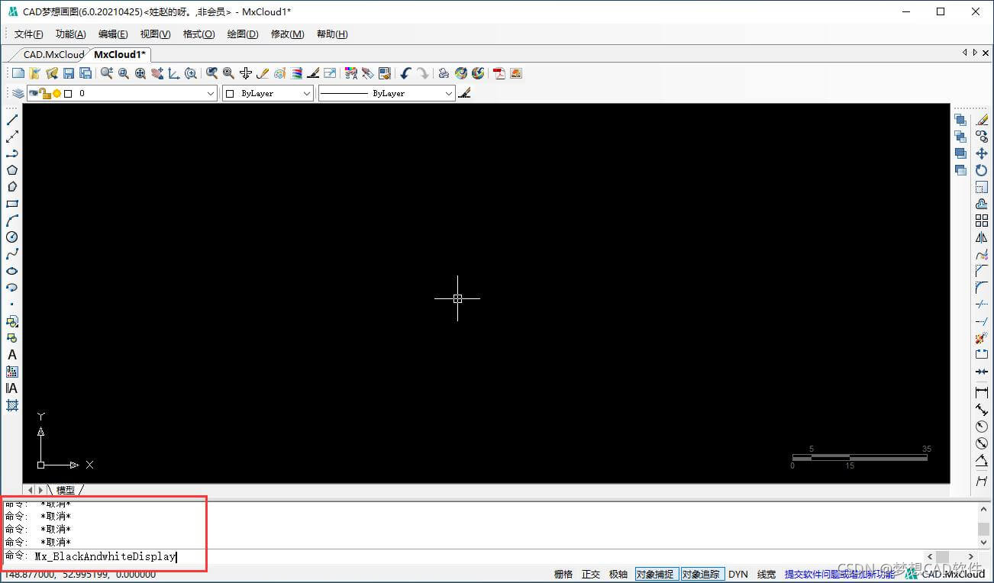
Task: Click the Linear dimension tool icon
Action: tap(982, 393)
